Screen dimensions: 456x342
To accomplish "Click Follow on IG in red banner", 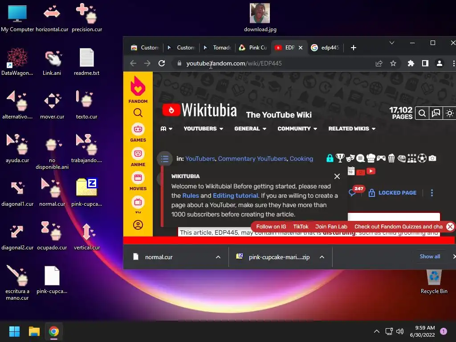I will [x=271, y=227].
